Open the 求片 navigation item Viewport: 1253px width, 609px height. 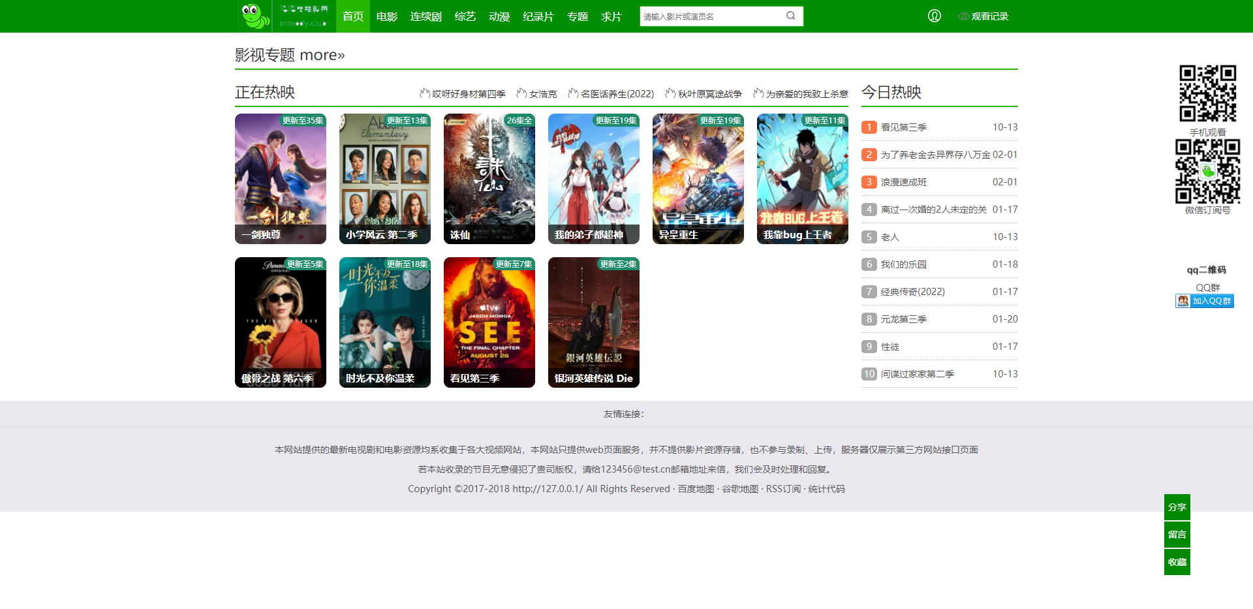[611, 16]
